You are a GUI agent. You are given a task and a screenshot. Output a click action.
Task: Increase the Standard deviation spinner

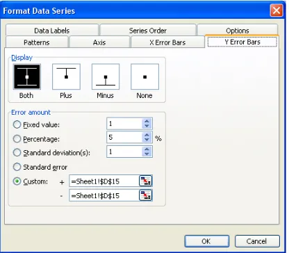(147, 149)
